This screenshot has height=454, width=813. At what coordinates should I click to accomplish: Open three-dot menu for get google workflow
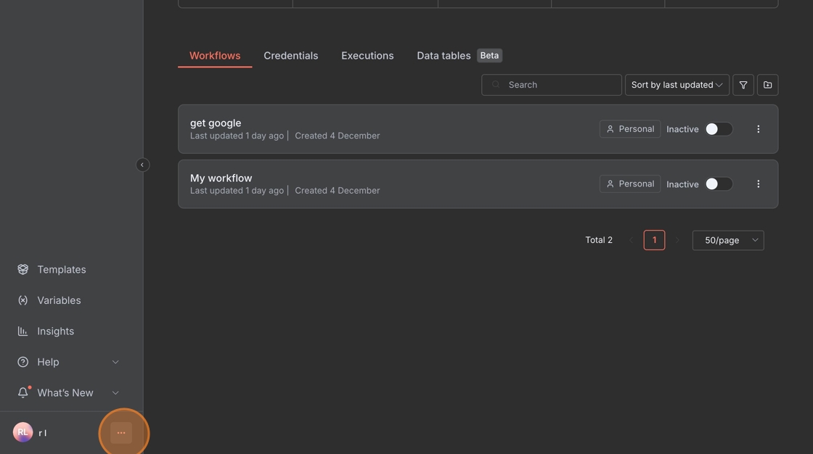click(x=758, y=129)
